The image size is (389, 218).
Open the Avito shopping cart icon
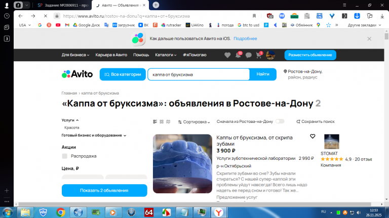[x=259, y=55]
